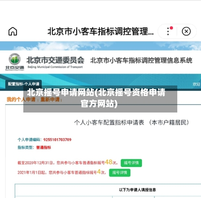
Task: Select application code 9255101703709
Action: (x=57, y=140)
